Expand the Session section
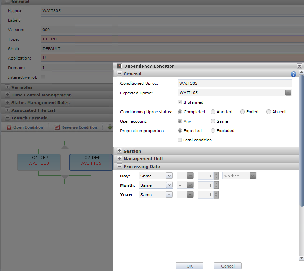The width and height of the screenshot is (304, 271). coord(119,151)
